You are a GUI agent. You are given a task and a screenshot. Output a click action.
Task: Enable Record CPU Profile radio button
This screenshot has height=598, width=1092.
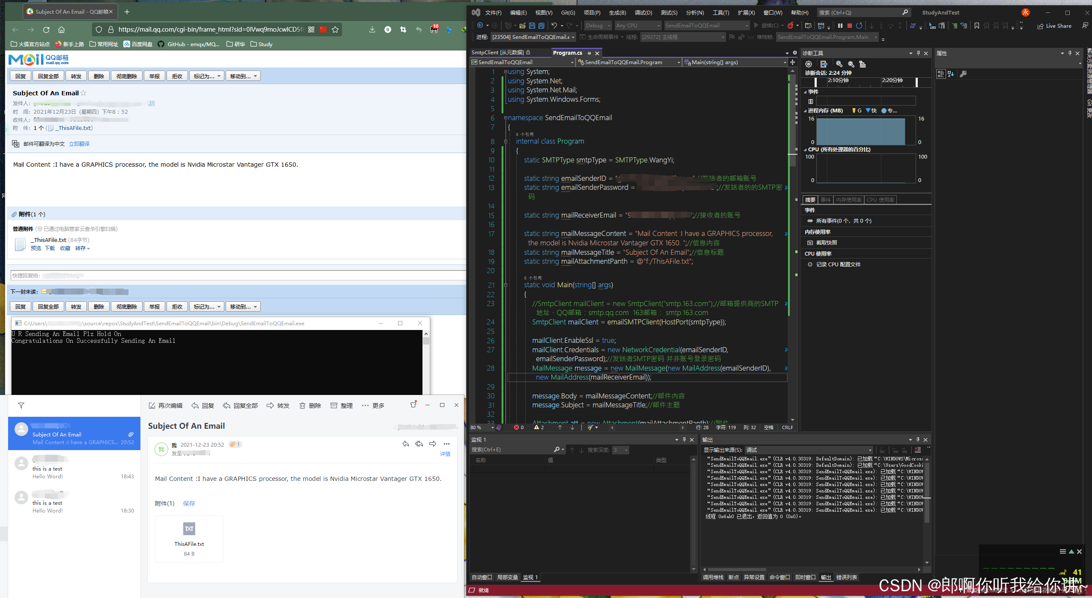click(810, 265)
